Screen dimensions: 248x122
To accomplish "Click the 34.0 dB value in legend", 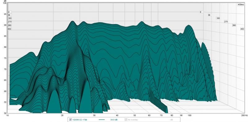I will tap(114, 120).
